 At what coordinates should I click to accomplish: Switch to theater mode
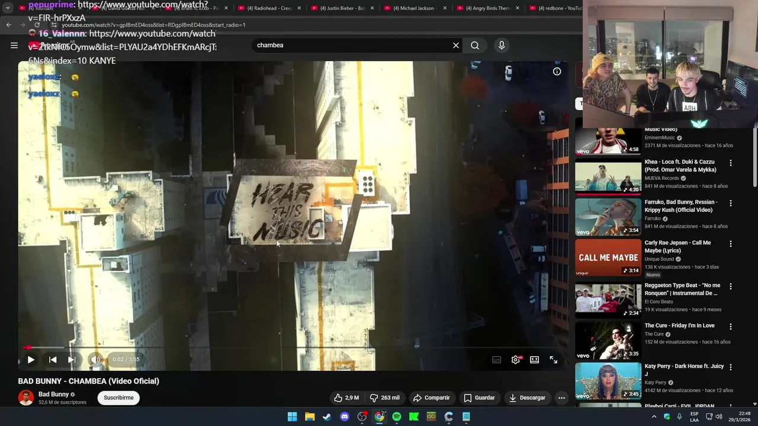pyautogui.click(x=534, y=360)
